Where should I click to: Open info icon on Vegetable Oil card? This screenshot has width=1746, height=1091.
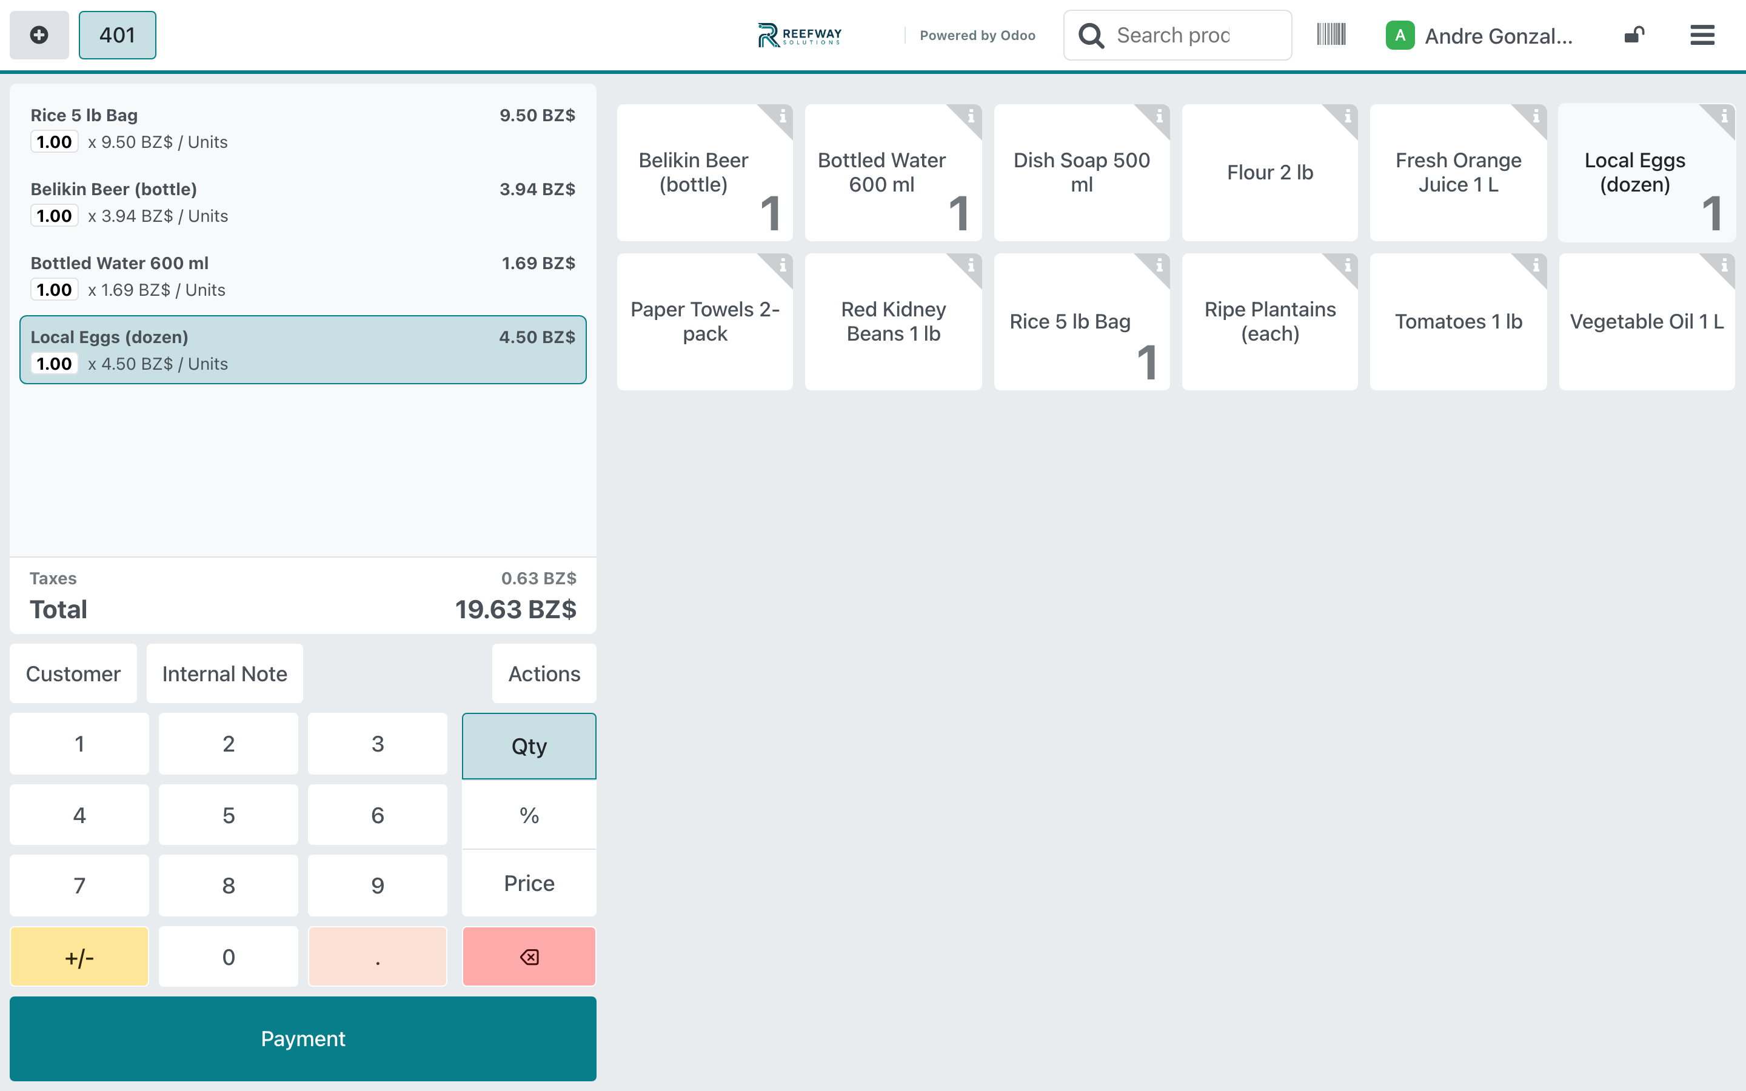tap(1724, 265)
